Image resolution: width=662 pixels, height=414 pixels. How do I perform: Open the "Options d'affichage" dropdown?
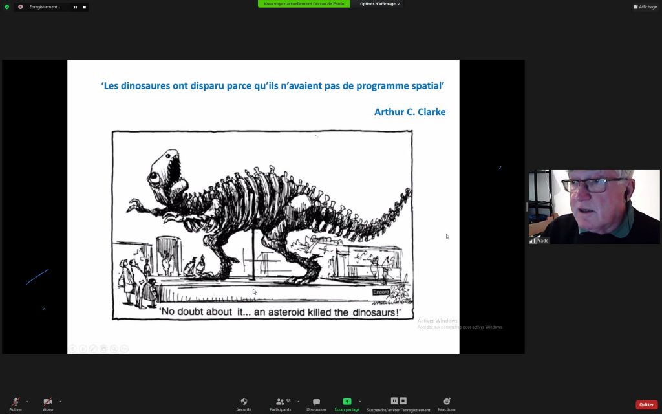(379, 4)
